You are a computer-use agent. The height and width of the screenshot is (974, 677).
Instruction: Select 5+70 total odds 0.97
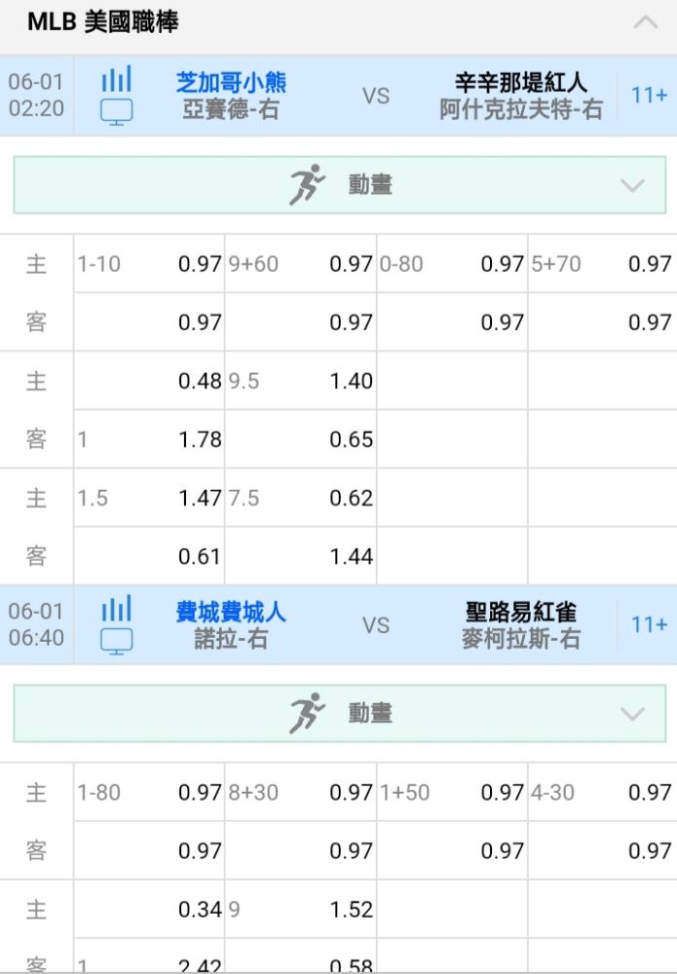602,264
